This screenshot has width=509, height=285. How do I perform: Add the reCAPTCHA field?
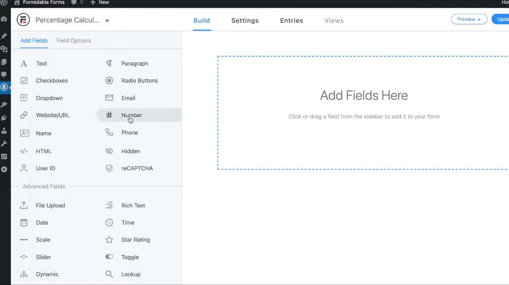pyautogui.click(x=137, y=168)
